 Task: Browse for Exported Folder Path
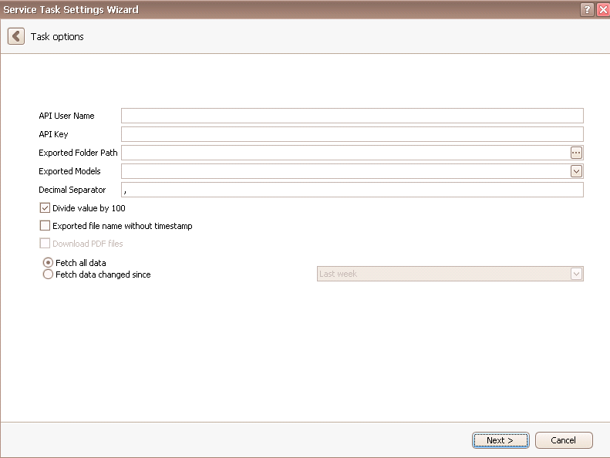(x=576, y=153)
